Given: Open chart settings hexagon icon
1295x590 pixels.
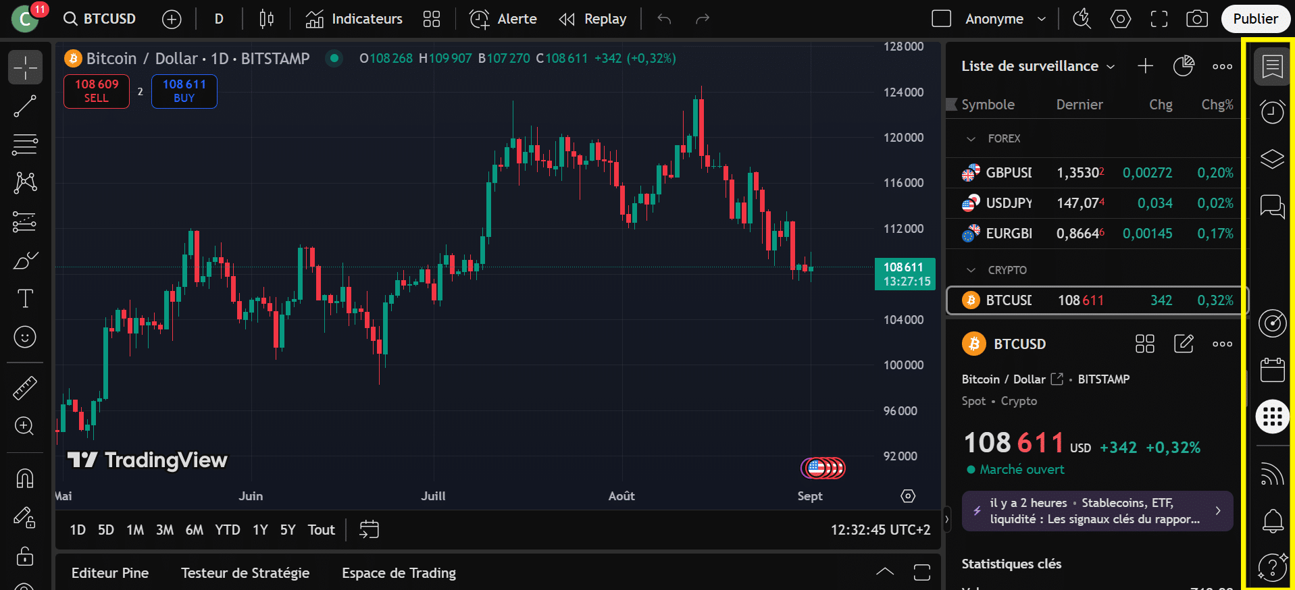Looking at the screenshot, I should coord(1120,19).
